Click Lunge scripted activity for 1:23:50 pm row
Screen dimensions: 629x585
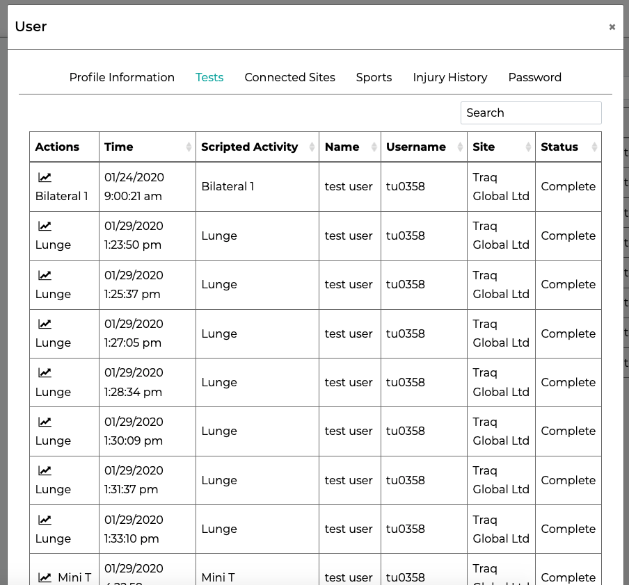tap(219, 236)
